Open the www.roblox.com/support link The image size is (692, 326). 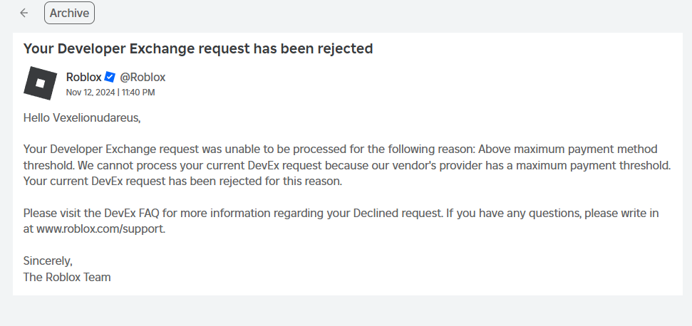tap(100, 228)
